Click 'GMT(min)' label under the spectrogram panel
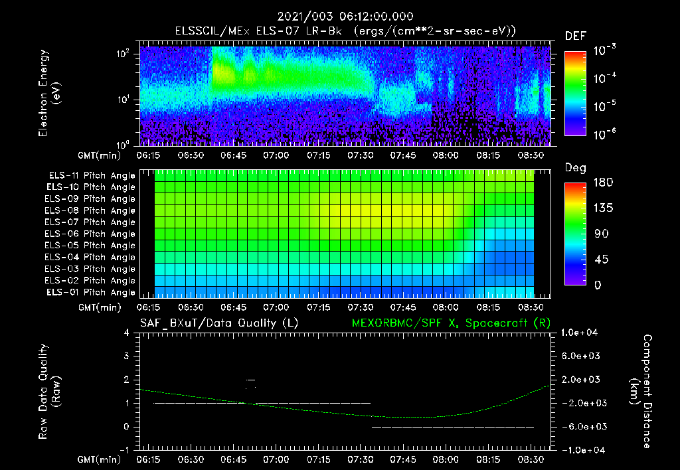The width and height of the screenshot is (680, 470). (x=100, y=155)
